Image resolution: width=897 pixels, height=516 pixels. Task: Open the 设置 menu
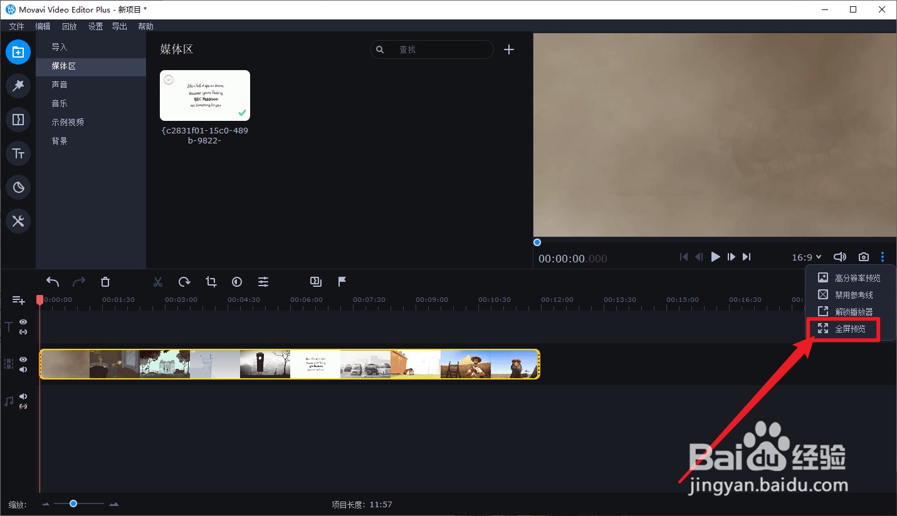point(95,26)
